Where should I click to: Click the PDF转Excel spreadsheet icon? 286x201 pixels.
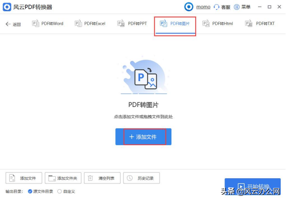click(78, 23)
